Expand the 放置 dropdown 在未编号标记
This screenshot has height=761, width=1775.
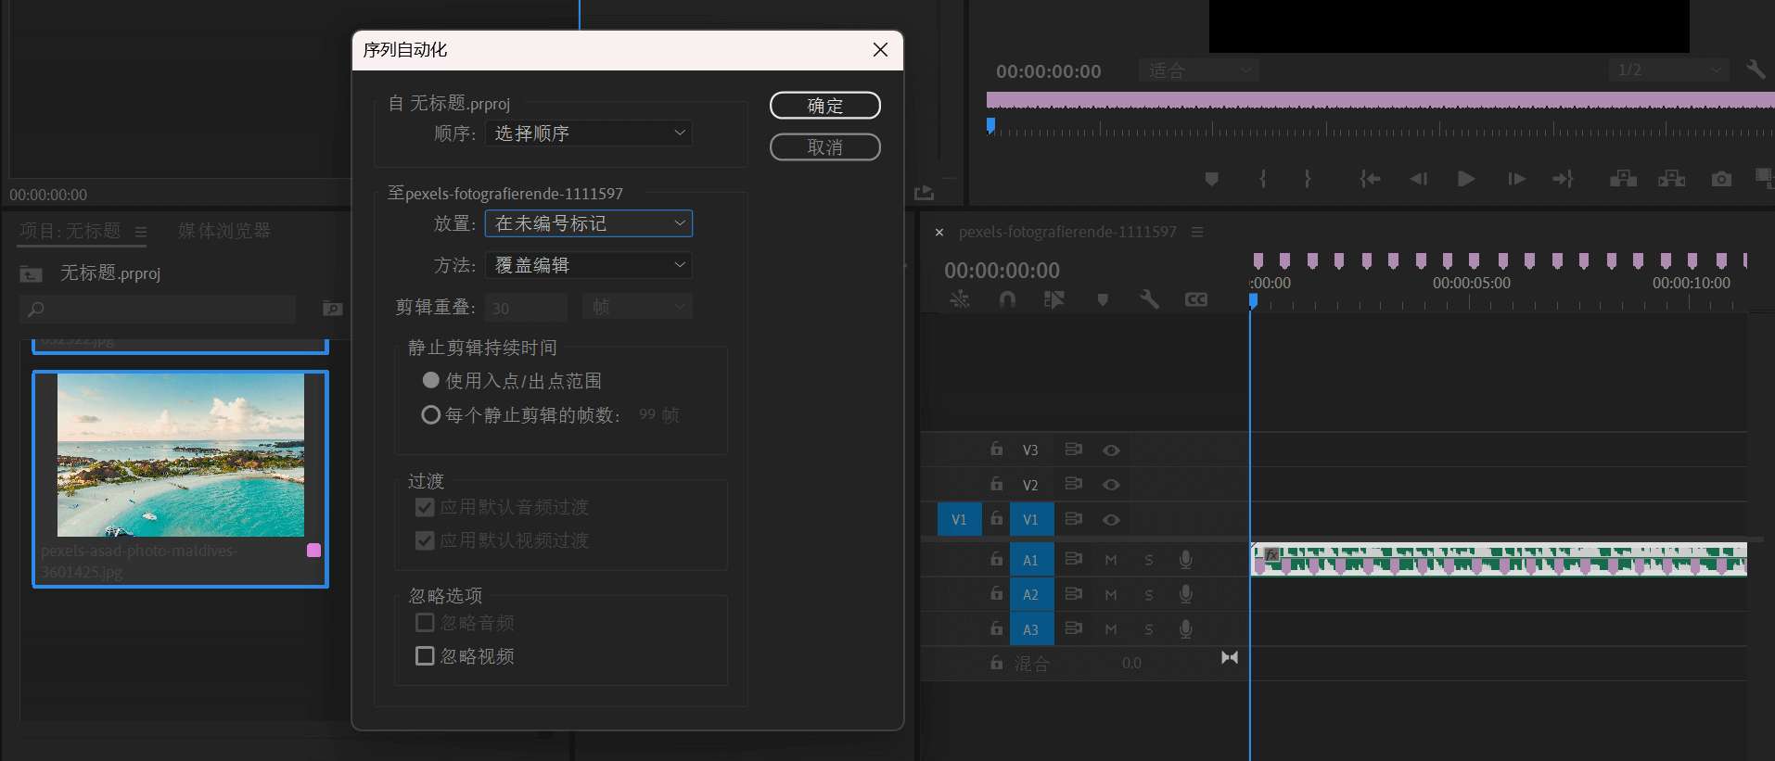(x=589, y=223)
